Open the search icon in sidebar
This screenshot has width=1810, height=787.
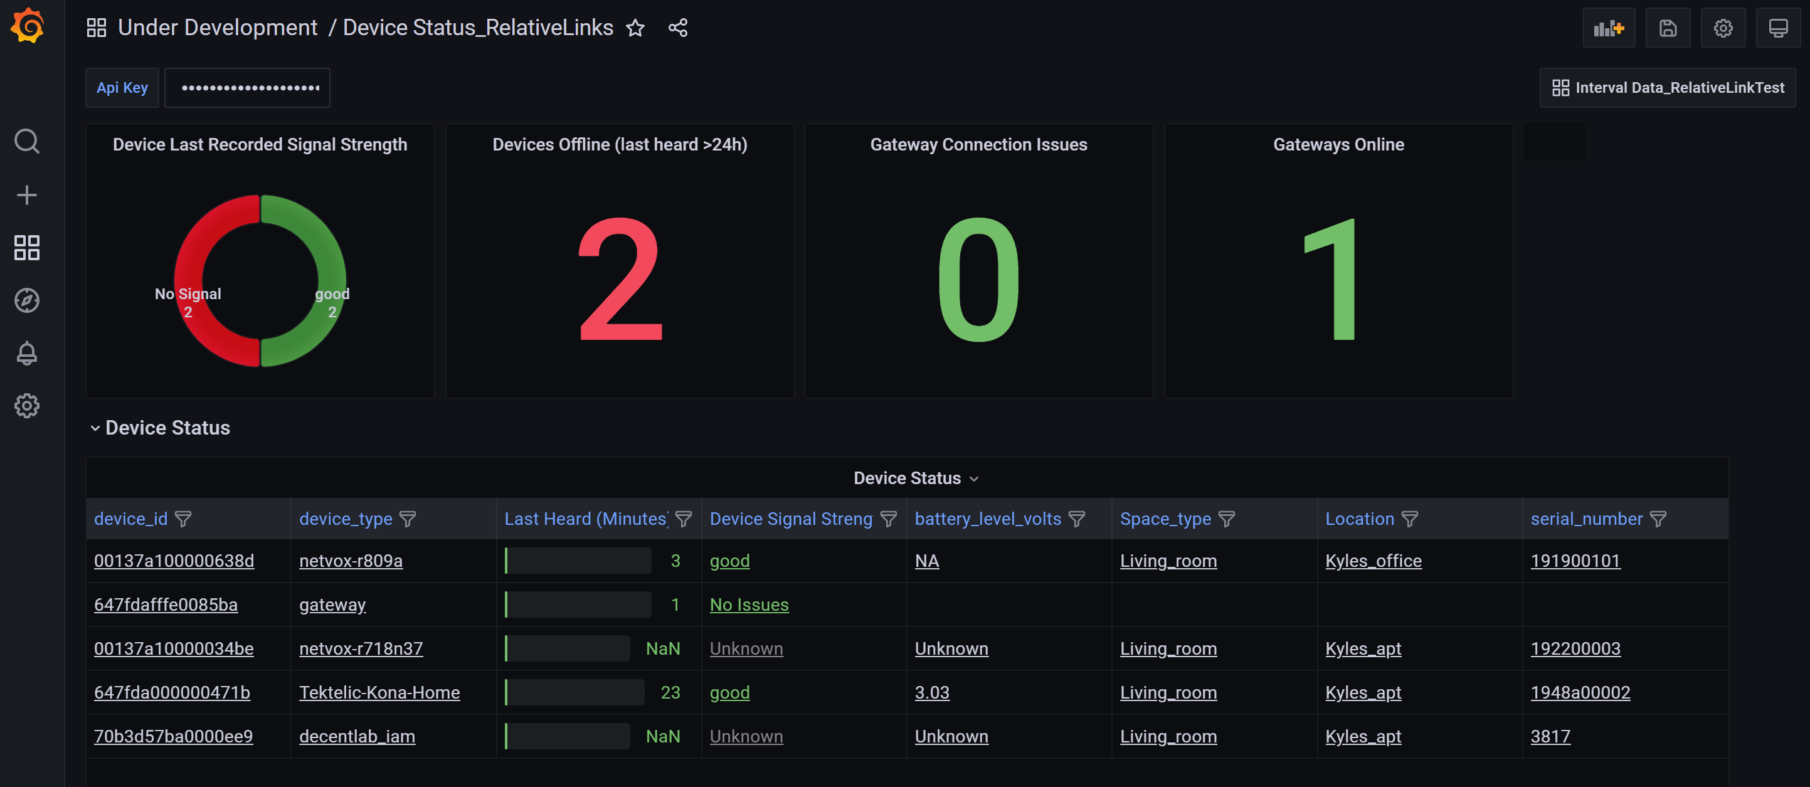coord(27,141)
